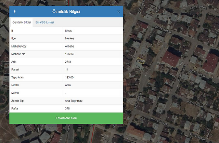Click the Ada value 2741

click(68, 62)
